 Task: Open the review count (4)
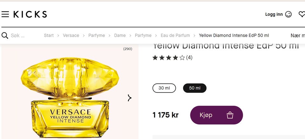pos(189,58)
